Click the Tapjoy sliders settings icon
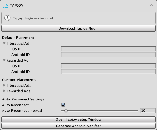 coord(5,5)
